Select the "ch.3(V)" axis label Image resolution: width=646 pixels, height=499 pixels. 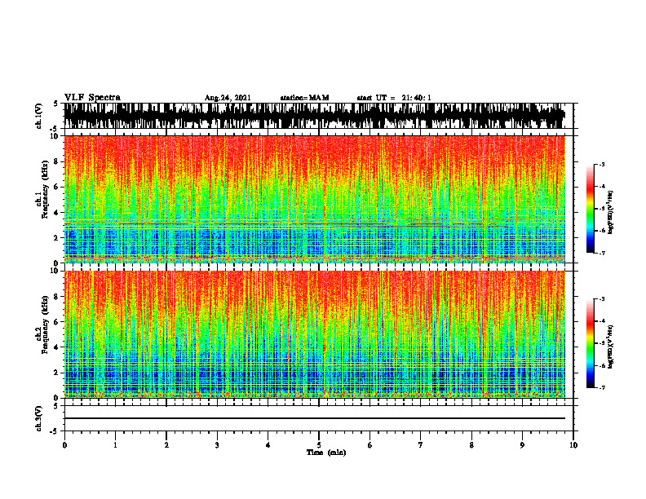coord(39,418)
